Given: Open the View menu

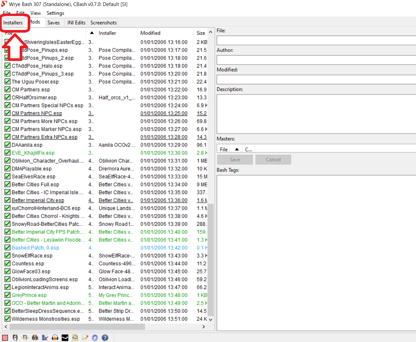Looking at the screenshot, I should [x=35, y=13].
